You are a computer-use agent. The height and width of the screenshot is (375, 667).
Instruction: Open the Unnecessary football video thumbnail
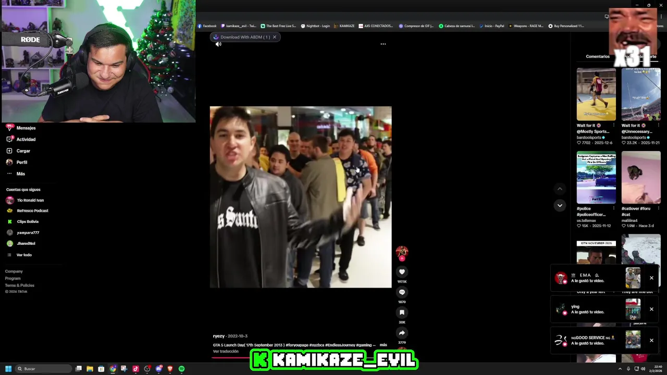pyautogui.click(x=641, y=94)
